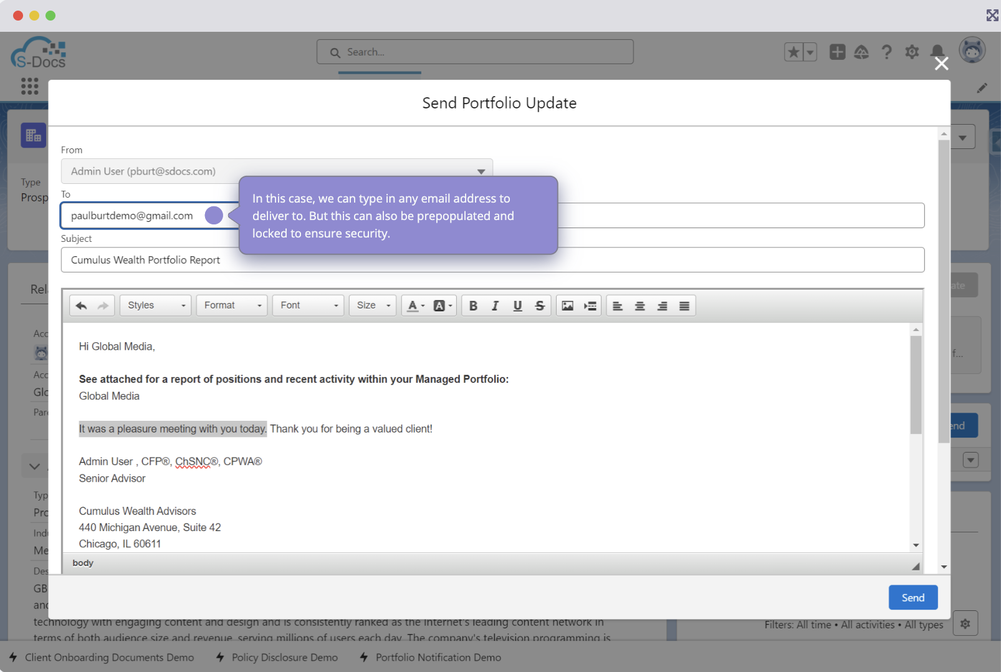
Task: Align text right
Action: (662, 305)
